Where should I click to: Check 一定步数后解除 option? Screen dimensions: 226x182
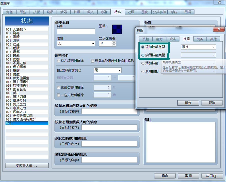click(58, 95)
